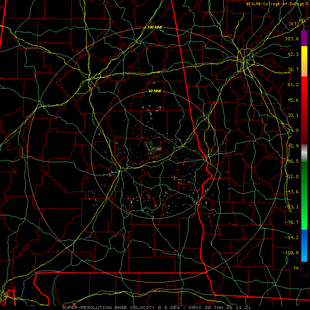The image size is (310, 310).
Task: Click the [KT] units label
Action: tap(294, 24)
